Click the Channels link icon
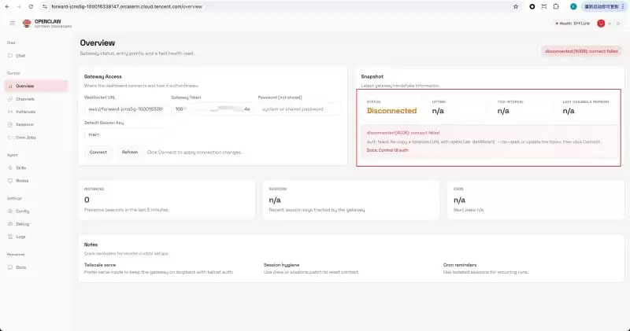630x331 pixels. [10, 99]
